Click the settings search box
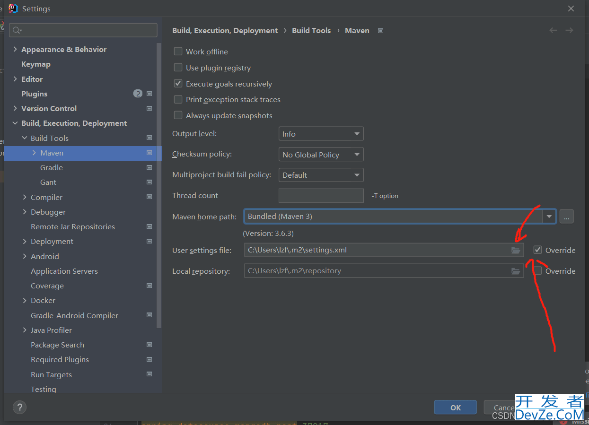Screen dimensions: 589x425 [x=83, y=30]
